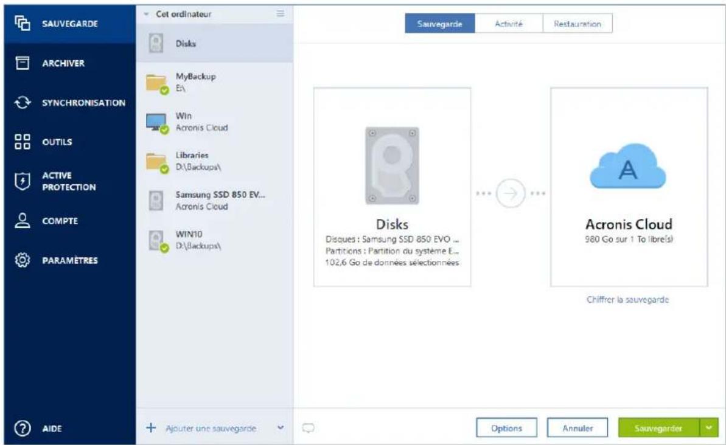Image resolution: width=726 pixels, height=445 pixels.
Task: Open the SYNCHRONISATION menu label
Action: pos(84,103)
